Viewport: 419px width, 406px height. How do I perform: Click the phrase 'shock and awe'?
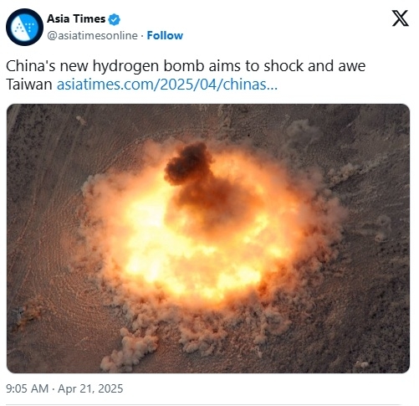point(314,66)
